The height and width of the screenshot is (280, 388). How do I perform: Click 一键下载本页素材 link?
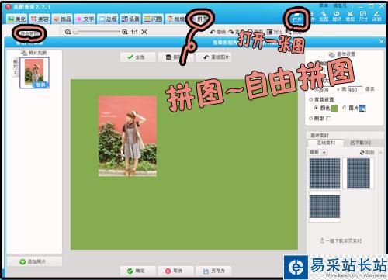tap(341, 240)
